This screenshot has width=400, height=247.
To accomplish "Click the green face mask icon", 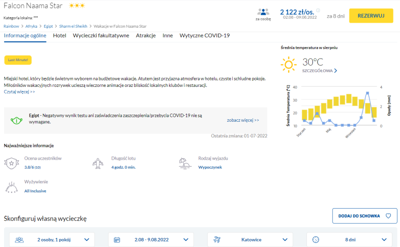I will point(16,120).
